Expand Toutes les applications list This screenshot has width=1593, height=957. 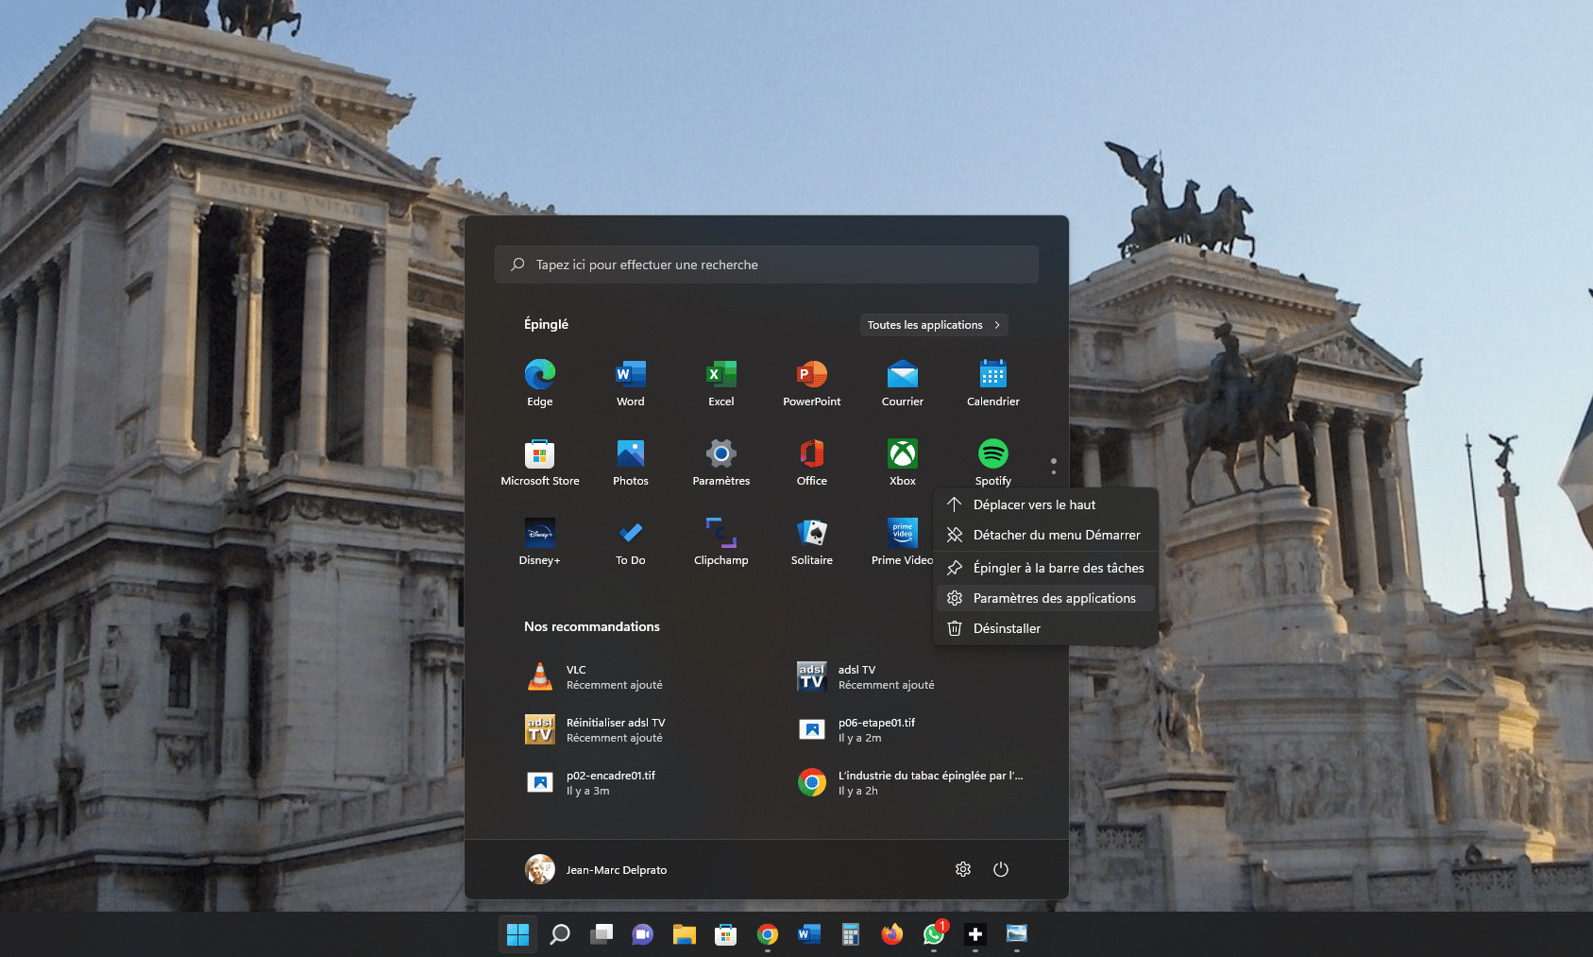pos(933,325)
